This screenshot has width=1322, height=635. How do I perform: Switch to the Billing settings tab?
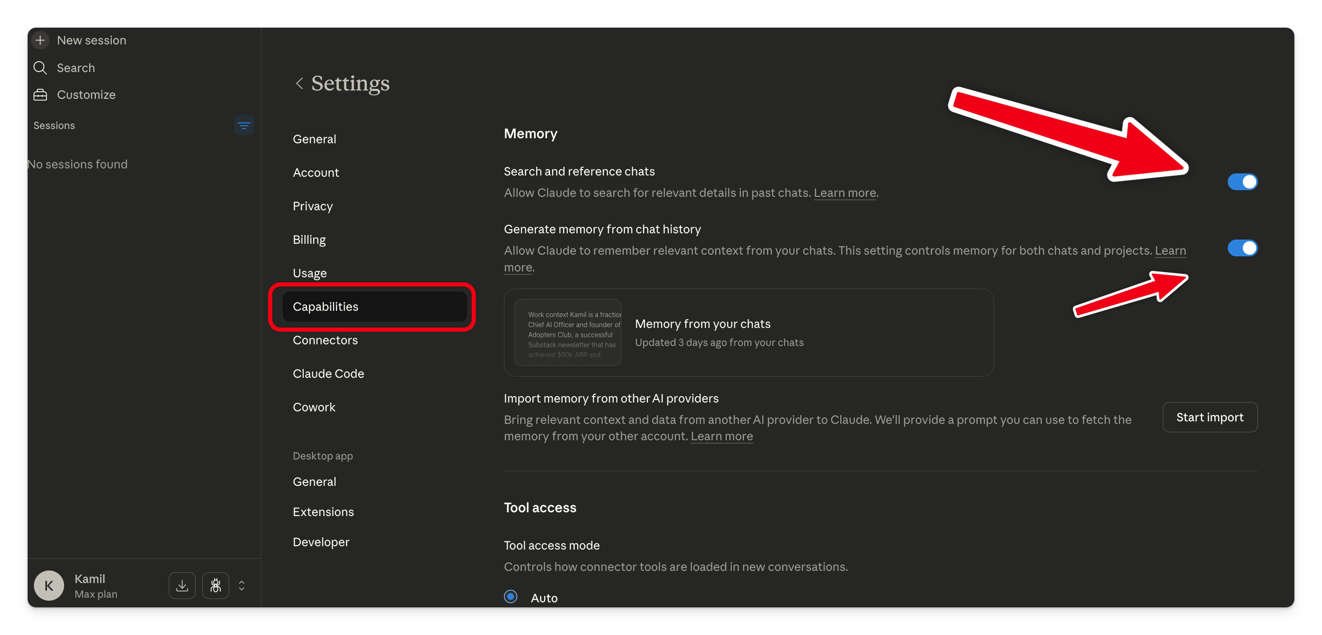(x=309, y=240)
